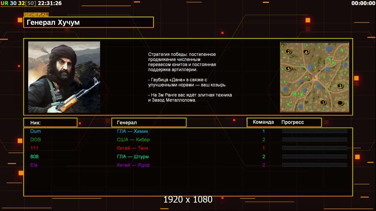
Task: Select start position 3 on the minimap
Action: click(x=340, y=86)
